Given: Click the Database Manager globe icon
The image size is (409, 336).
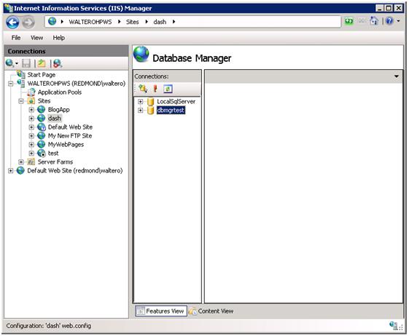Looking at the screenshot, I should 141,54.
